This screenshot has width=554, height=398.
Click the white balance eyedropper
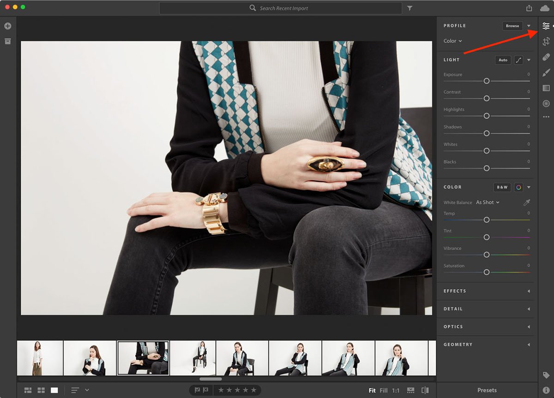click(x=526, y=202)
